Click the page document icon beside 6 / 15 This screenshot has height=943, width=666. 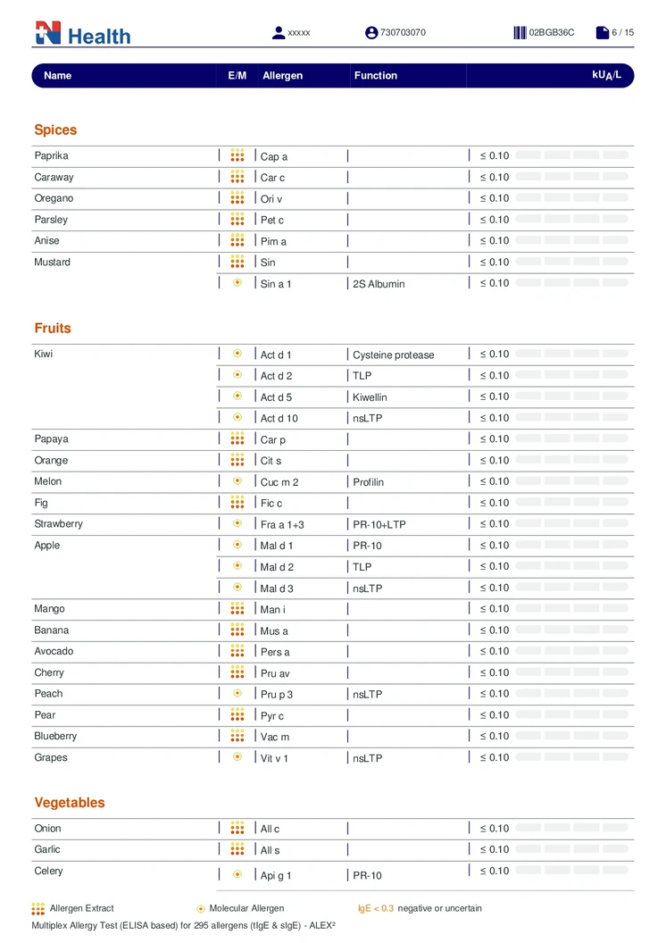pos(603,33)
